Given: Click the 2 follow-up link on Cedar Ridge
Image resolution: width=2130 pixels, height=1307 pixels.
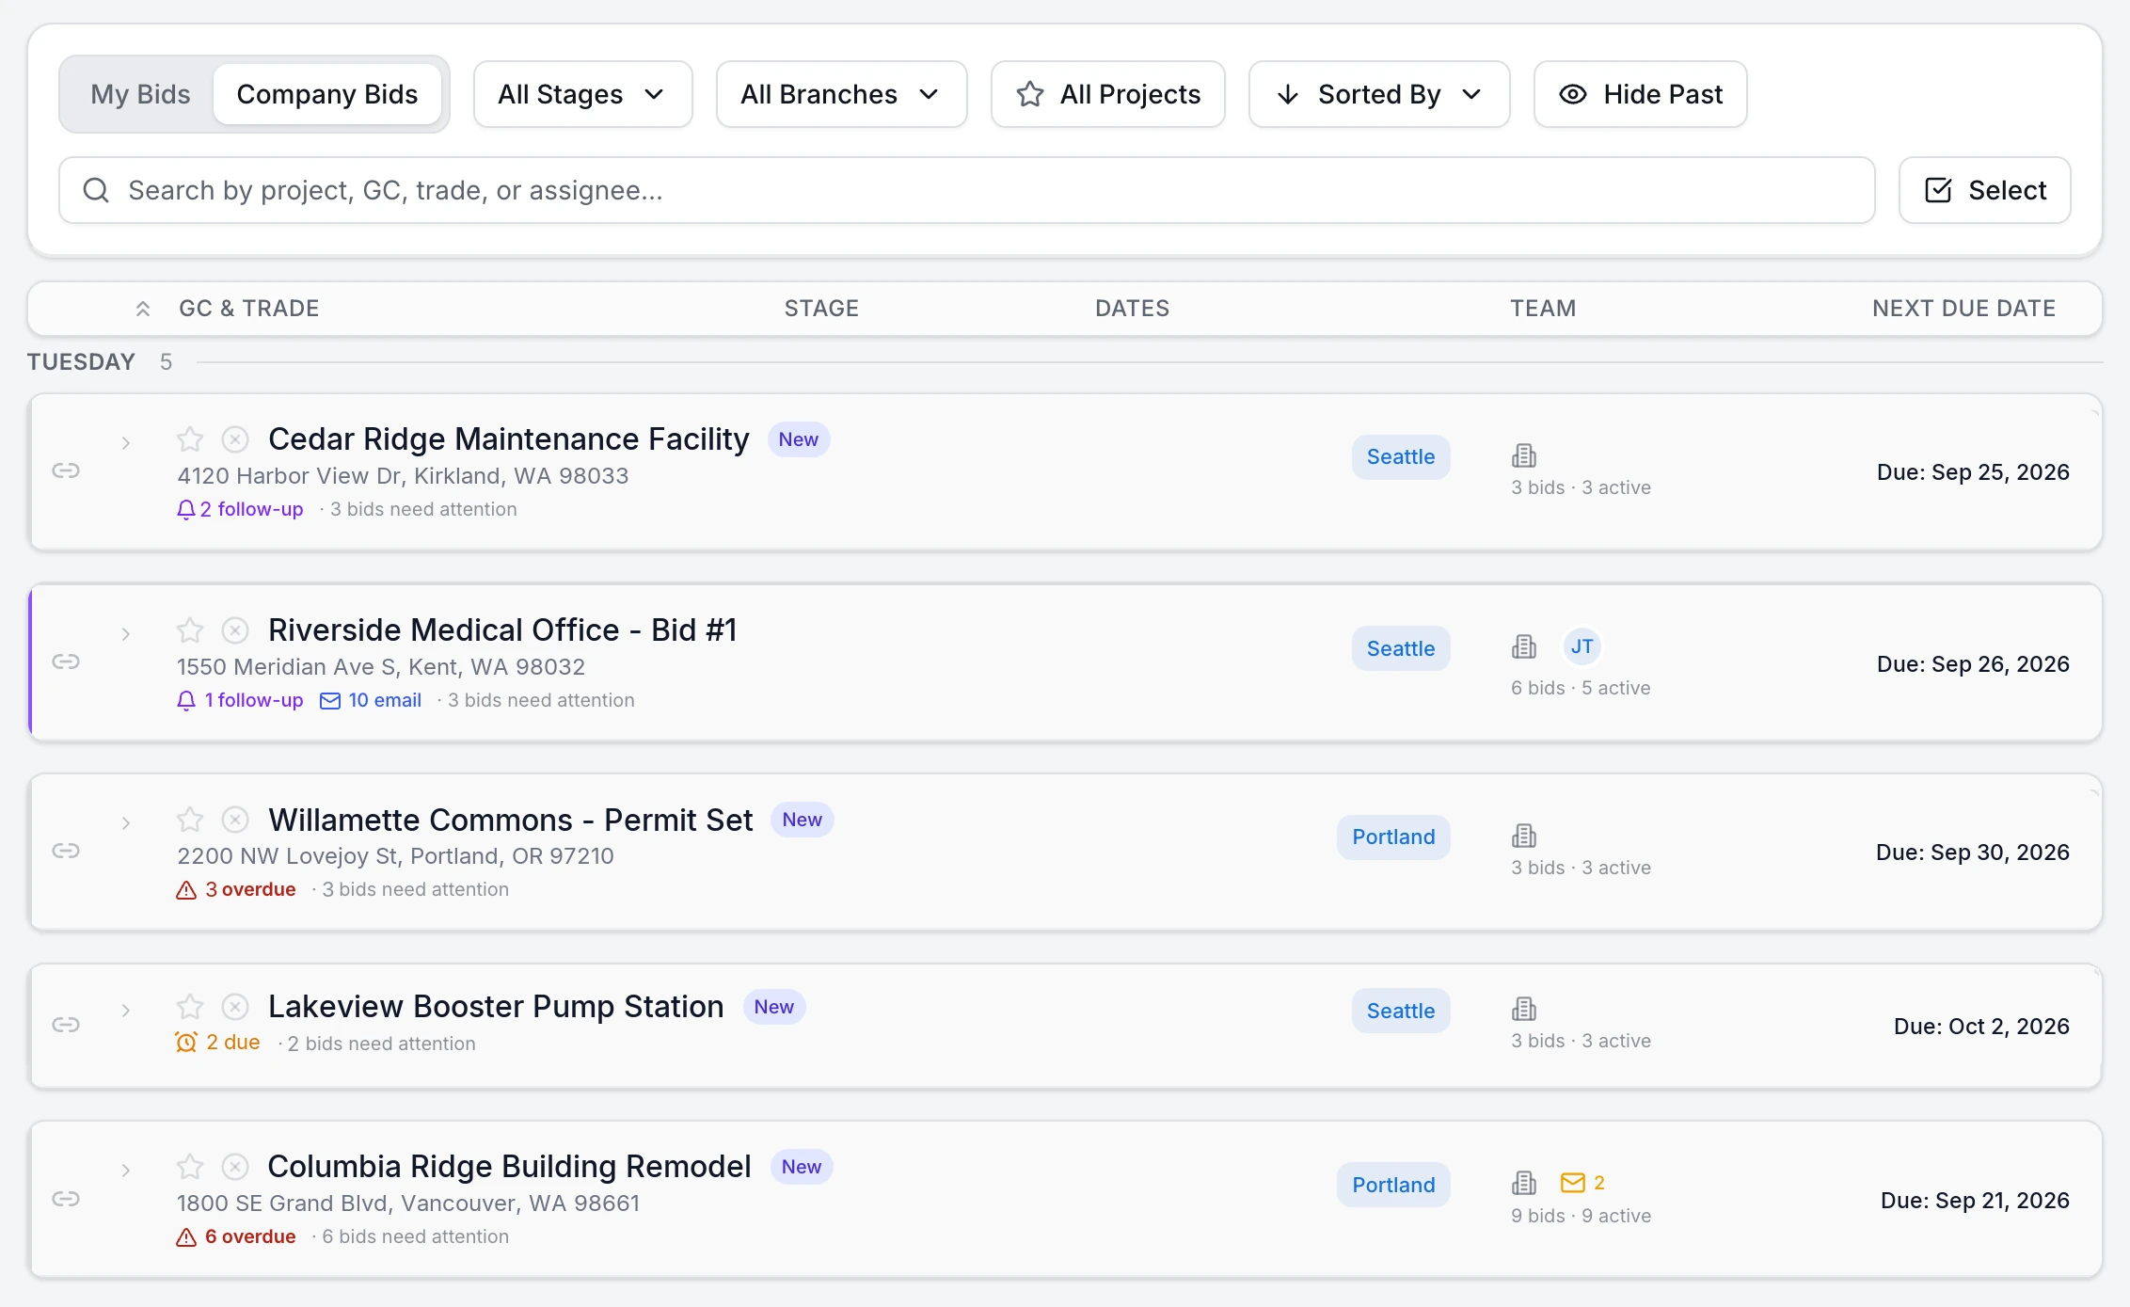Looking at the screenshot, I should tap(240, 509).
